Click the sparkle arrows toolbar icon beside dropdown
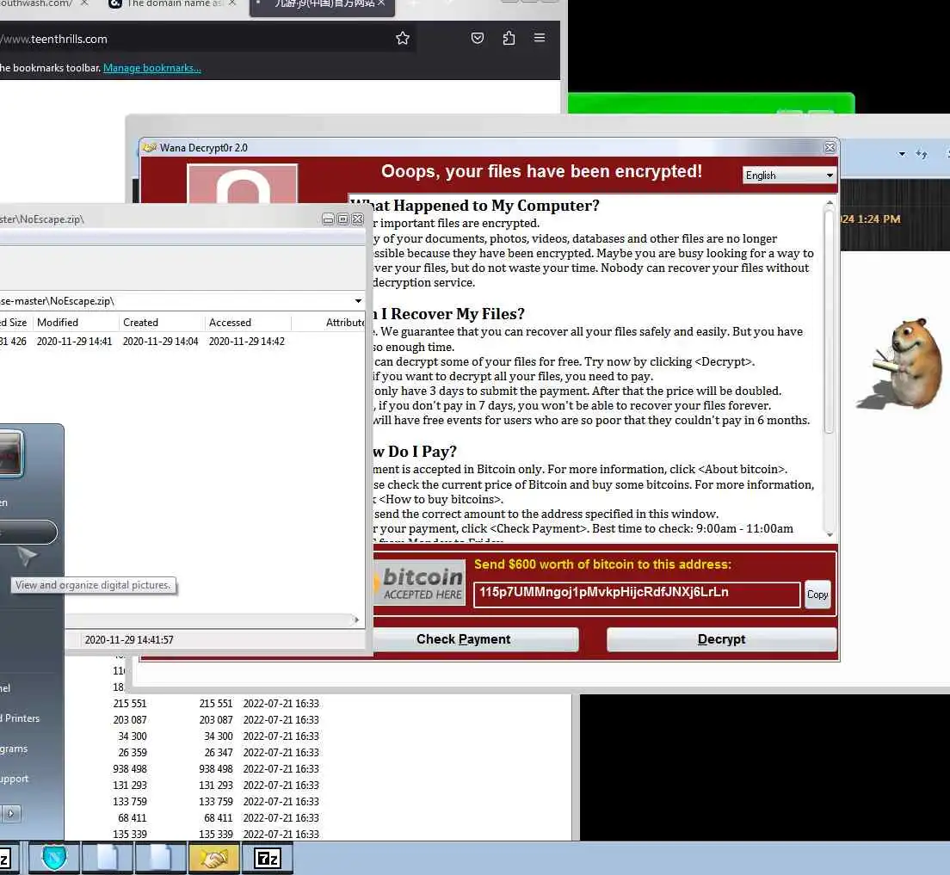The width and height of the screenshot is (950, 875). coord(922,154)
